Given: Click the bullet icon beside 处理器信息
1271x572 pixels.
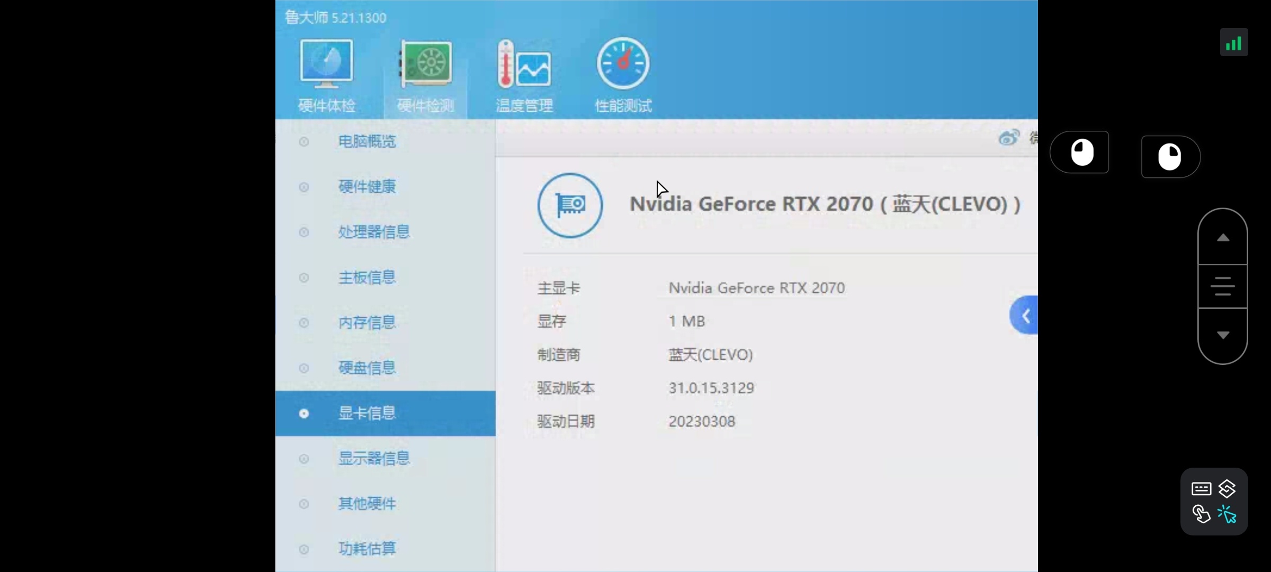Looking at the screenshot, I should tap(304, 232).
